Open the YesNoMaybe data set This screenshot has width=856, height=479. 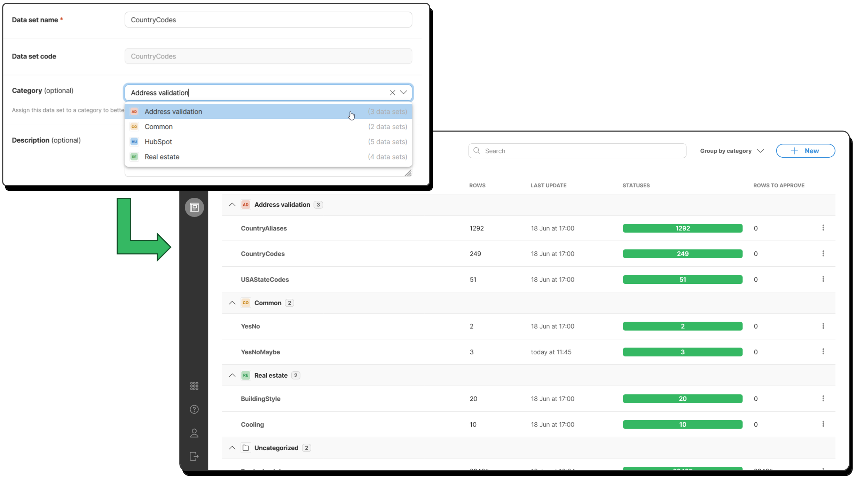click(260, 352)
